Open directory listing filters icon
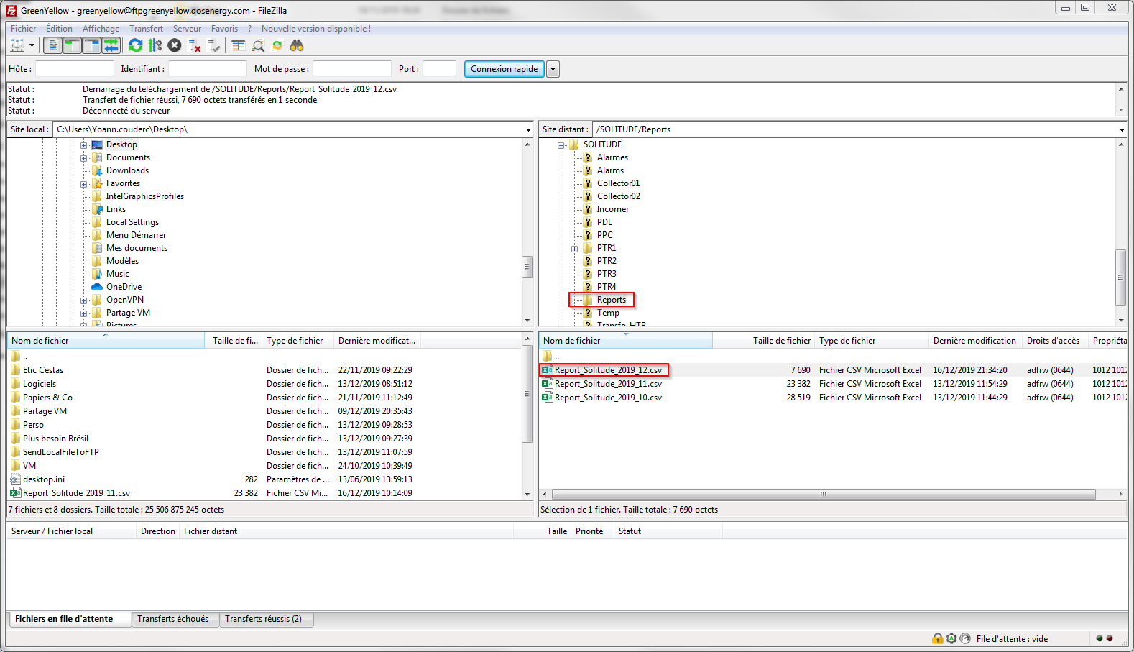Screen dimensions: 1134x652 click(238, 46)
